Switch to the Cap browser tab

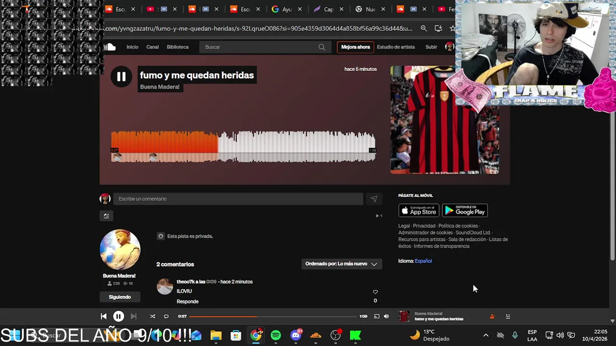click(x=328, y=9)
